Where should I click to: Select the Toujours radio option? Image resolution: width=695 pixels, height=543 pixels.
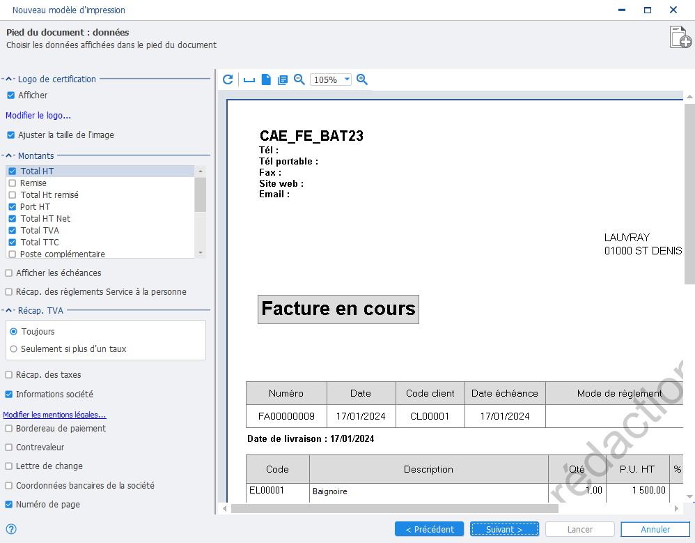click(x=14, y=331)
